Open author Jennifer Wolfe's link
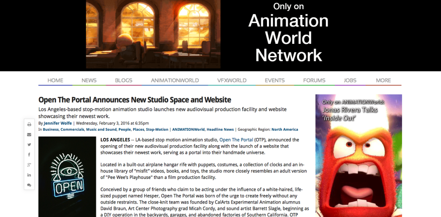The width and height of the screenshot is (441, 217). (x=58, y=123)
